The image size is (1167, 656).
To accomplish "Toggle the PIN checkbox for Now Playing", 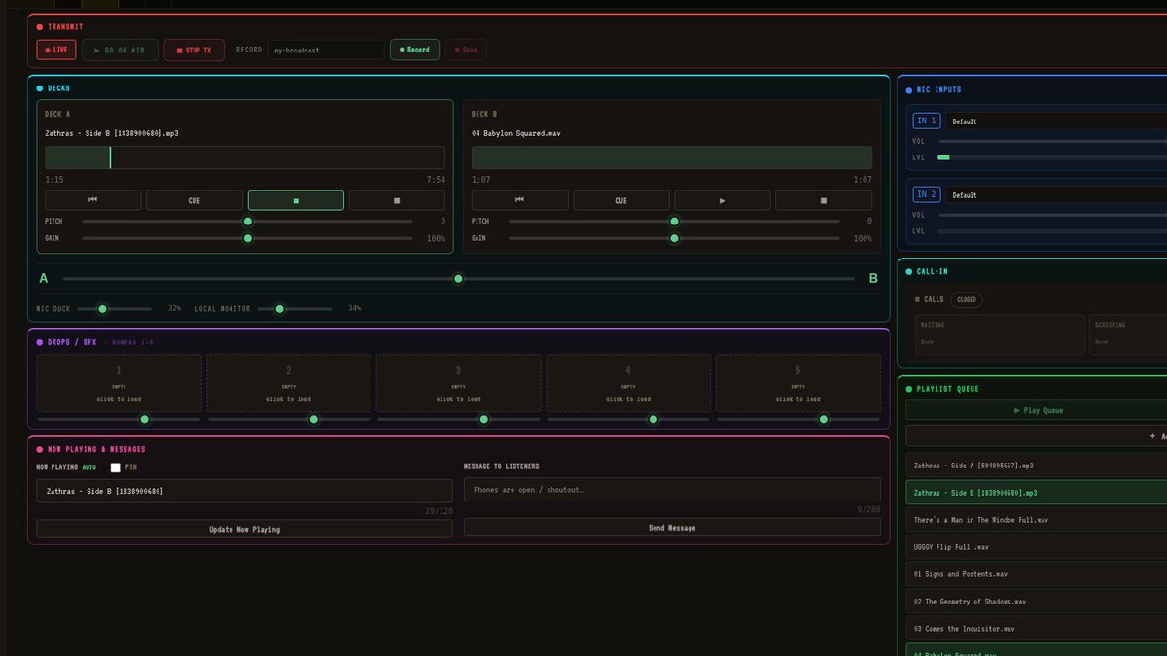I will [116, 467].
